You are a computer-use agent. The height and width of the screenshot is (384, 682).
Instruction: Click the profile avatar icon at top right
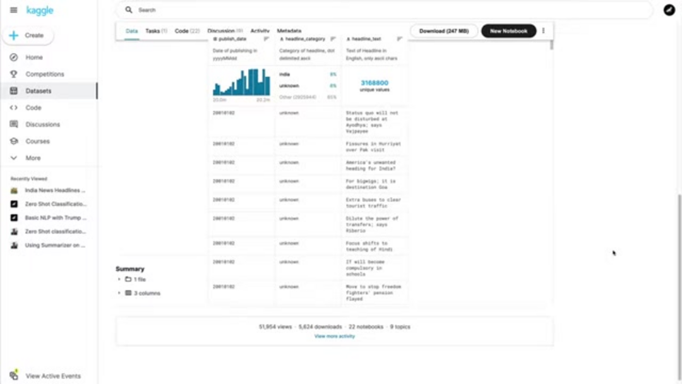tap(669, 10)
